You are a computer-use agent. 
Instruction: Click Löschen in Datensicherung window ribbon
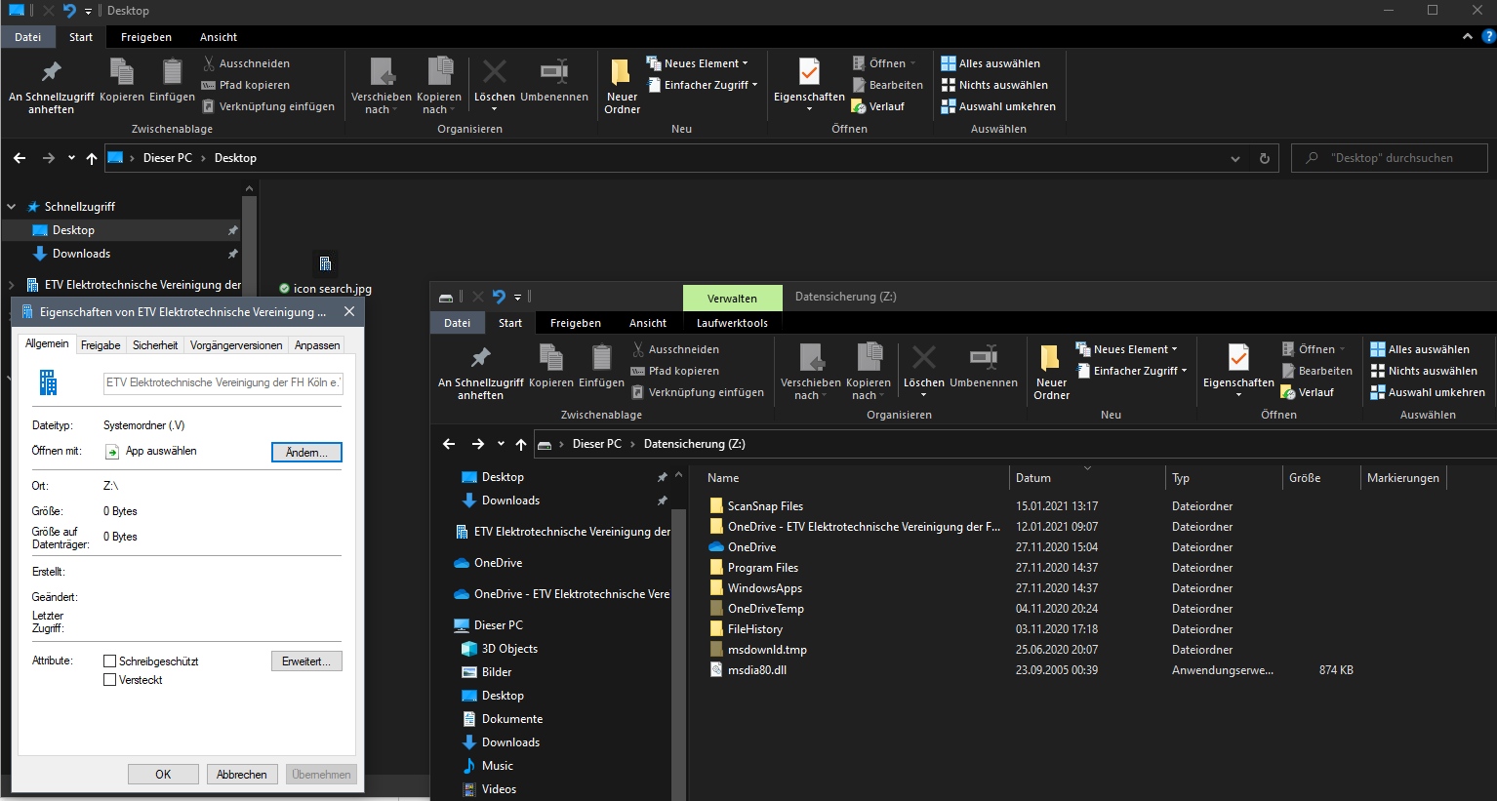click(x=924, y=369)
